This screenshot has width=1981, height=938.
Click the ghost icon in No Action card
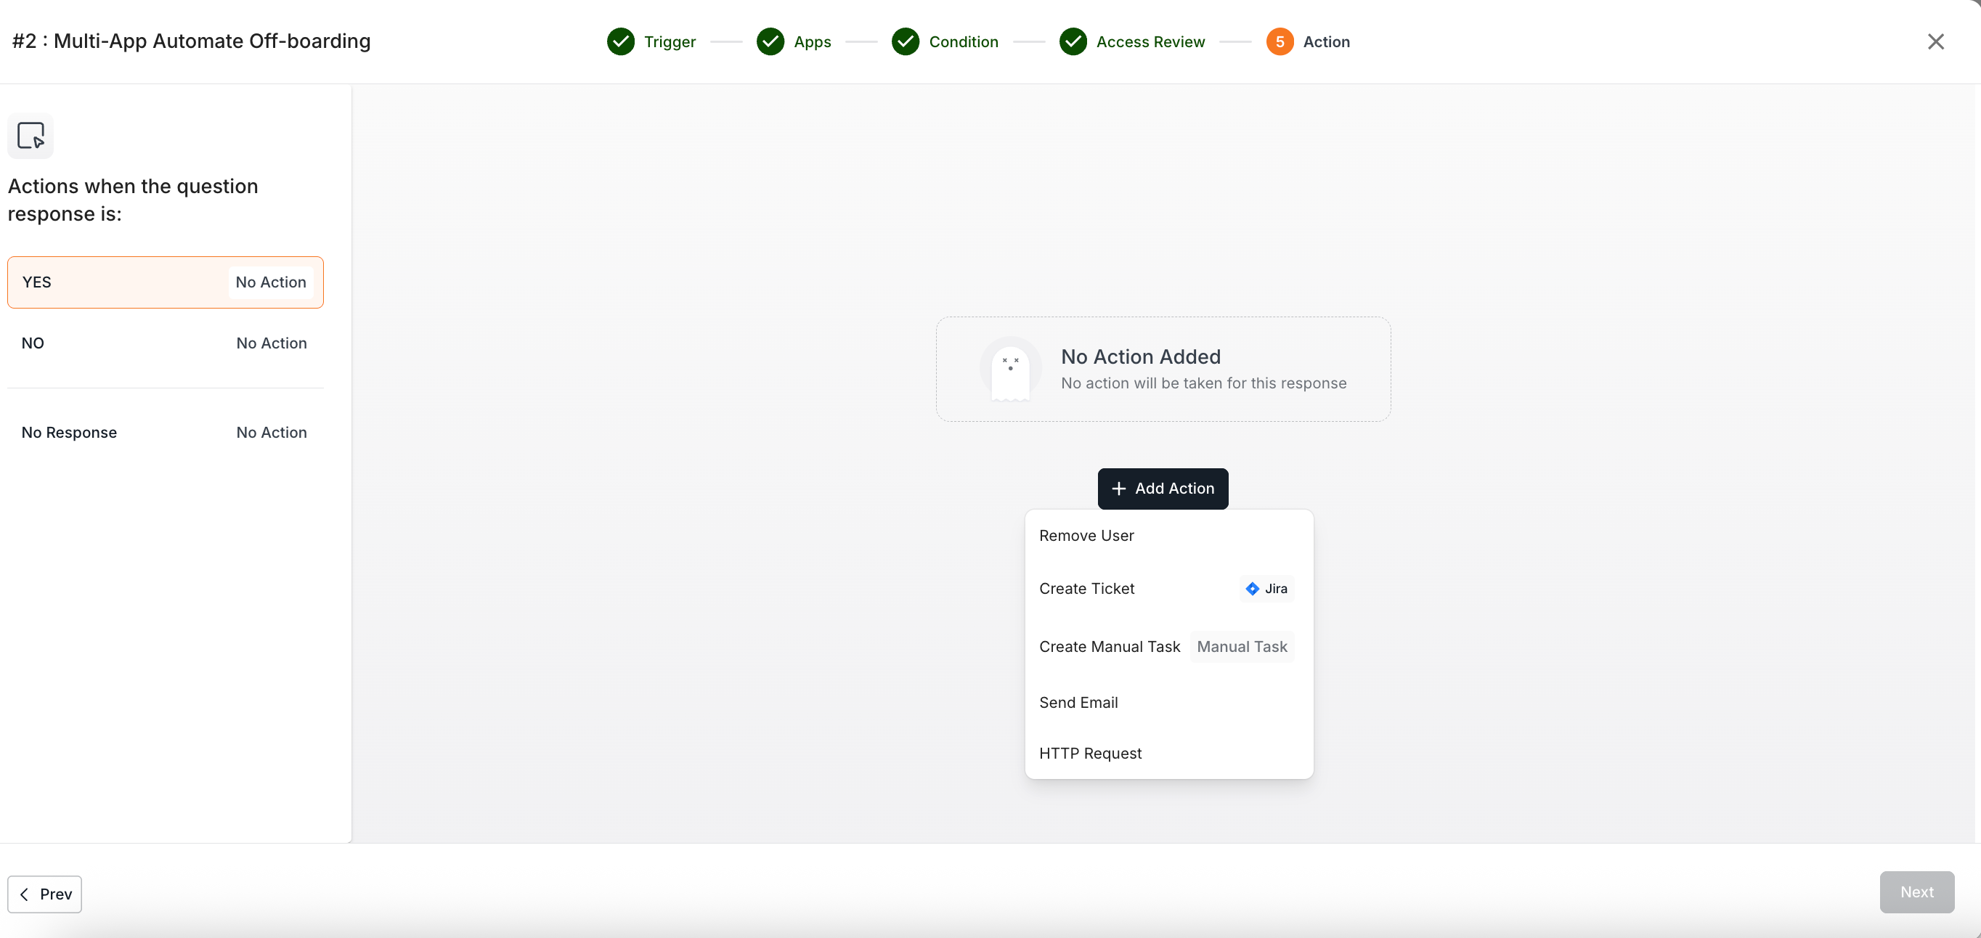pyautogui.click(x=1009, y=370)
